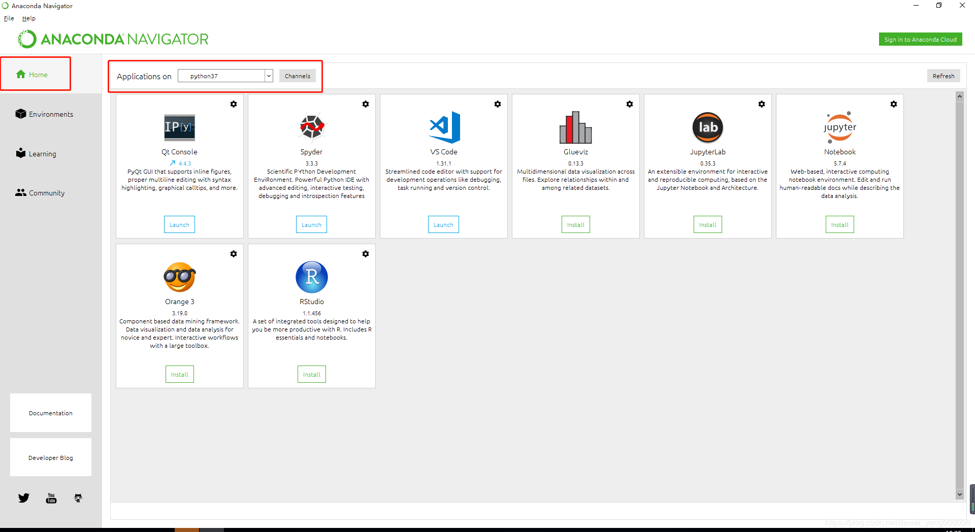Install RStudio
975x532 pixels.
point(312,374)
